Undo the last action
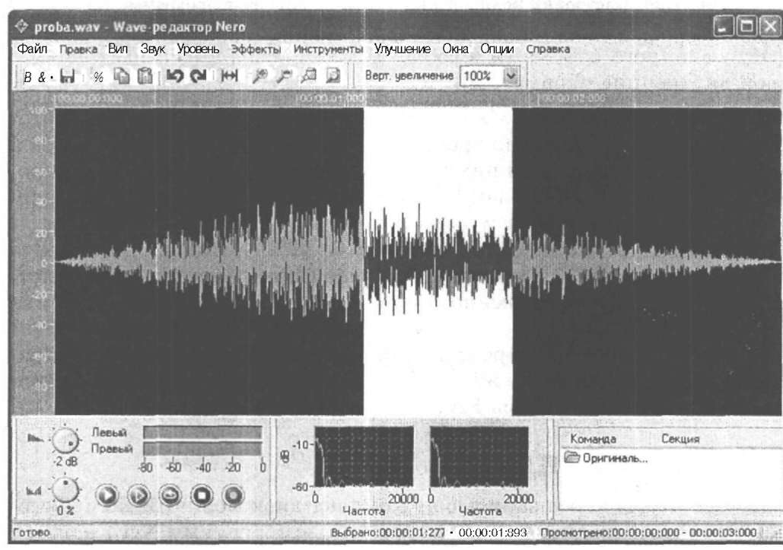The height and width of the screenshot is (550, 783). [x=175, y=76]
